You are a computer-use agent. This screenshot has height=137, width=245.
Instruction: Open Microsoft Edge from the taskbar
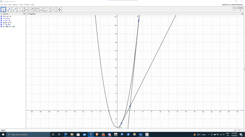click(x=66, y=135)
